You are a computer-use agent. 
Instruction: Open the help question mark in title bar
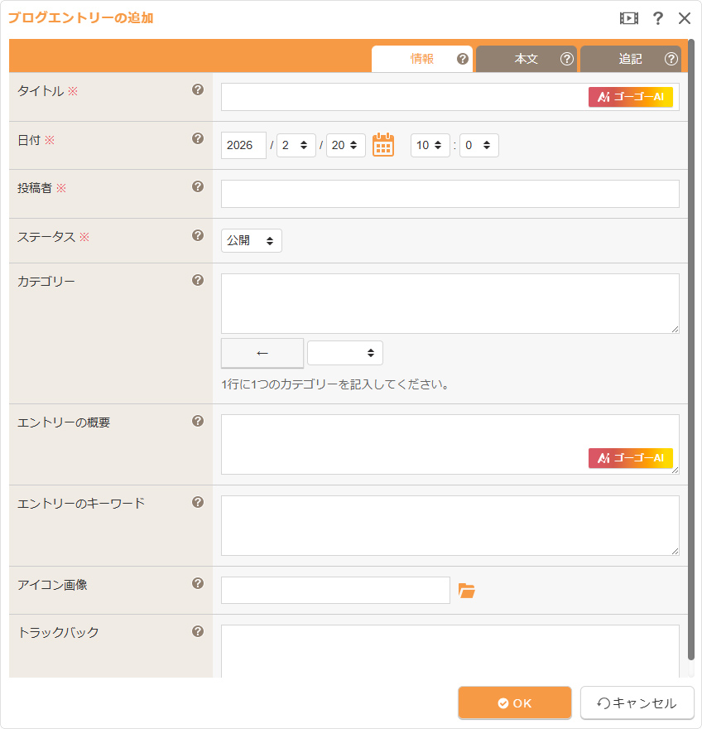click(x=658, y=18)
